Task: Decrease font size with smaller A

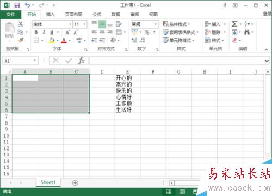Action: point(76,32)
